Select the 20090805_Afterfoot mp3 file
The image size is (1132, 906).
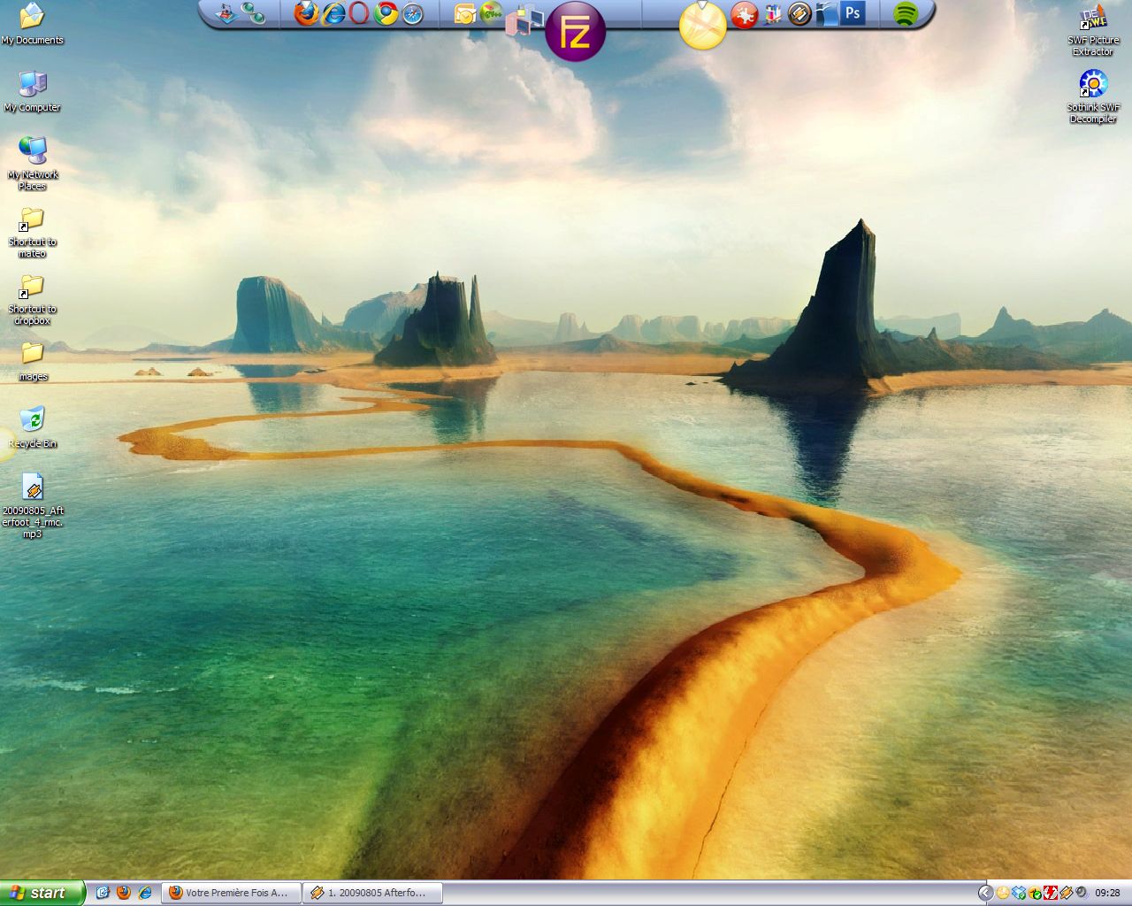click(33, 488)
